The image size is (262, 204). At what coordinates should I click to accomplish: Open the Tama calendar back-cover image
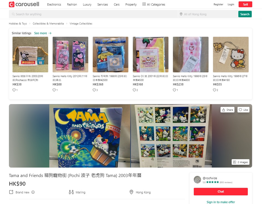pyautogui.click(x=171, y=136)
